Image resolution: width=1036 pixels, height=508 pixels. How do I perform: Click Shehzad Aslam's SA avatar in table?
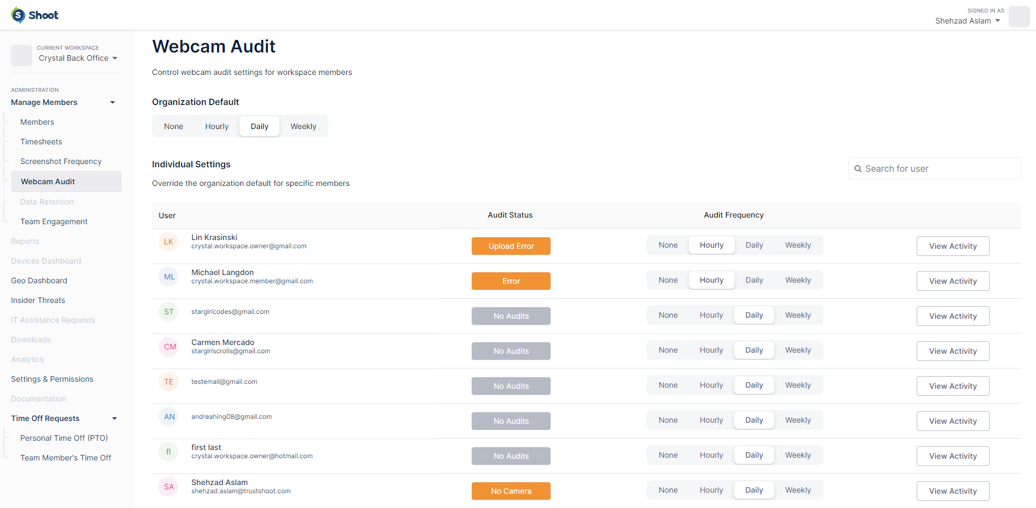(x=169, y=487)
